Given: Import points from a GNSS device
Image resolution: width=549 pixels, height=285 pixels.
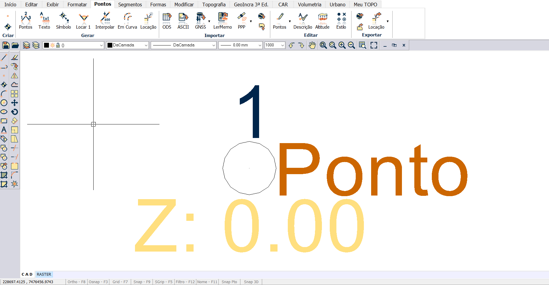Looking at the screenshot, I should (200, 21).
